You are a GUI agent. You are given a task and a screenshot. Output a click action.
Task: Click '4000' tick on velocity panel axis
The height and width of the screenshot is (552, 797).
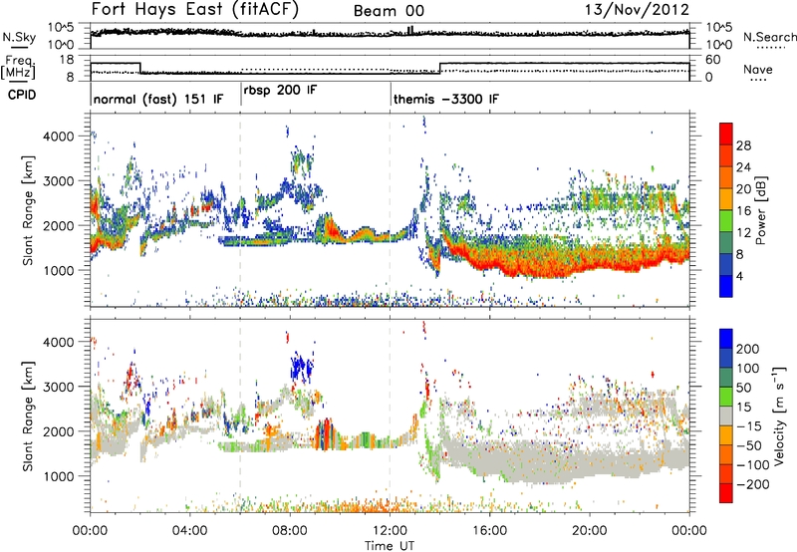click(58, 342)
